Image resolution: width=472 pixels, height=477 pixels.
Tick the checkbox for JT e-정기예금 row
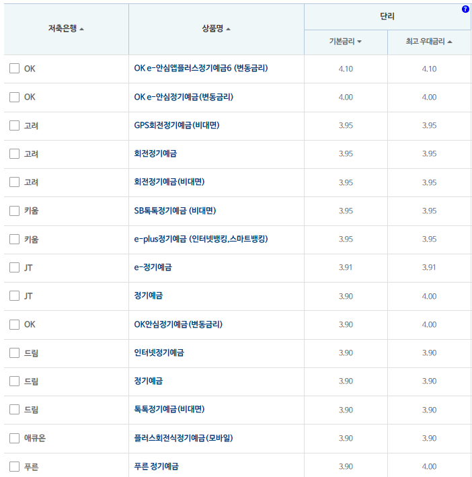tap(14, 267)
